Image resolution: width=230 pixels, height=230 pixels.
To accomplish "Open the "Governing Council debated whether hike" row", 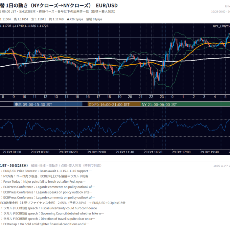I will pyautogui.click(x=52, y=213).
